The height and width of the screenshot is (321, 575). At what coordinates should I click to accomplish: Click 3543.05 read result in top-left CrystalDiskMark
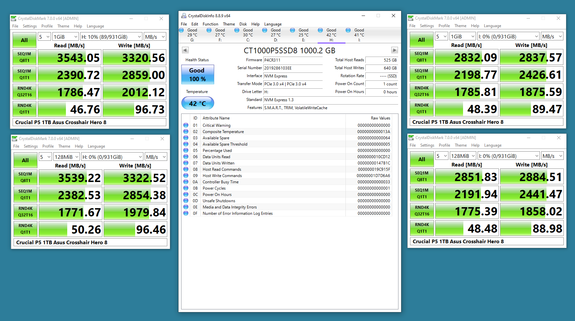(x=70, y=57)
